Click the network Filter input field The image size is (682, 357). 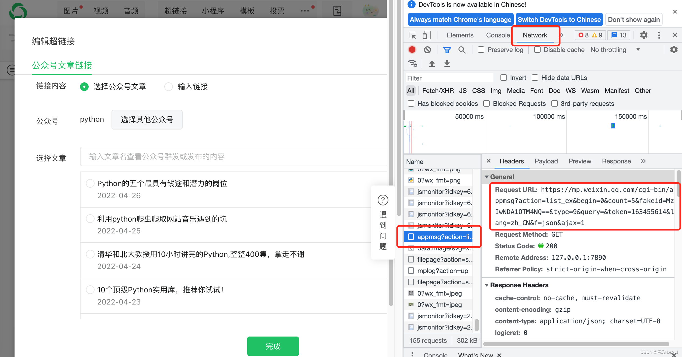[449, 78]
